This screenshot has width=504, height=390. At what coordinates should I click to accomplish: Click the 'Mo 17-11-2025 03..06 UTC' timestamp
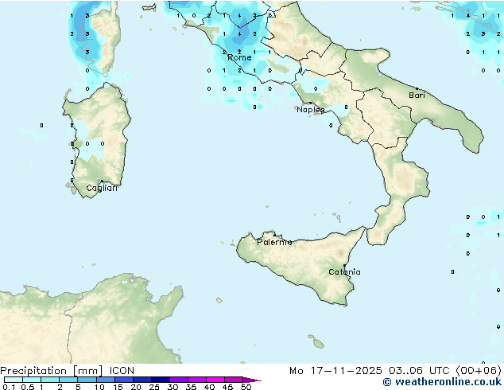pos(370,371)
